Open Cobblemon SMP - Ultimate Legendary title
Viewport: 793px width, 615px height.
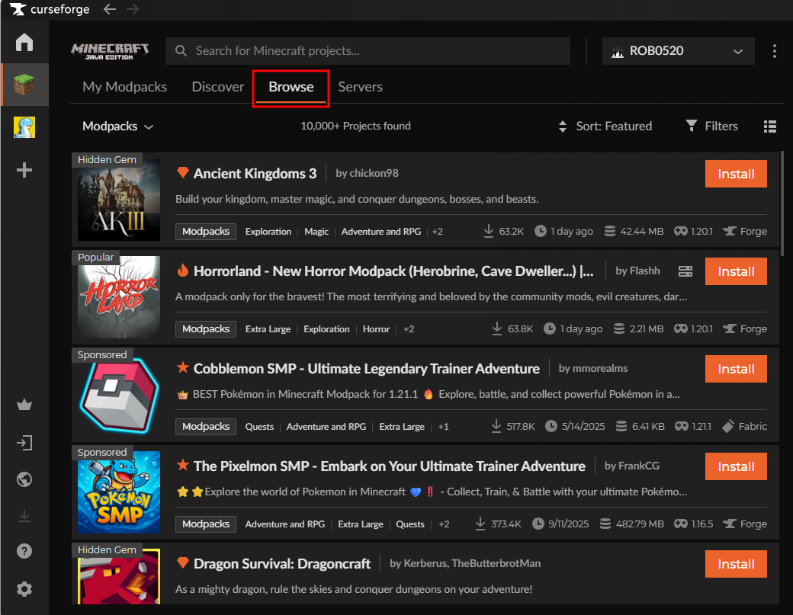pyautogui.click(x=366, y=368)
